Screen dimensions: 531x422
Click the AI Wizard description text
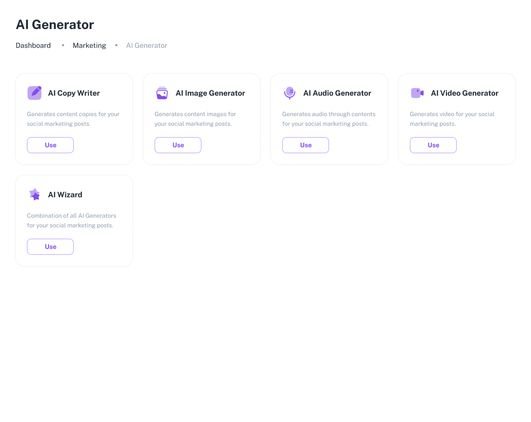click(x=71, y=220)
